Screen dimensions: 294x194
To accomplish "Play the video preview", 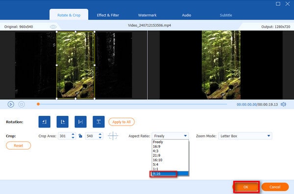I will point(11,104).
